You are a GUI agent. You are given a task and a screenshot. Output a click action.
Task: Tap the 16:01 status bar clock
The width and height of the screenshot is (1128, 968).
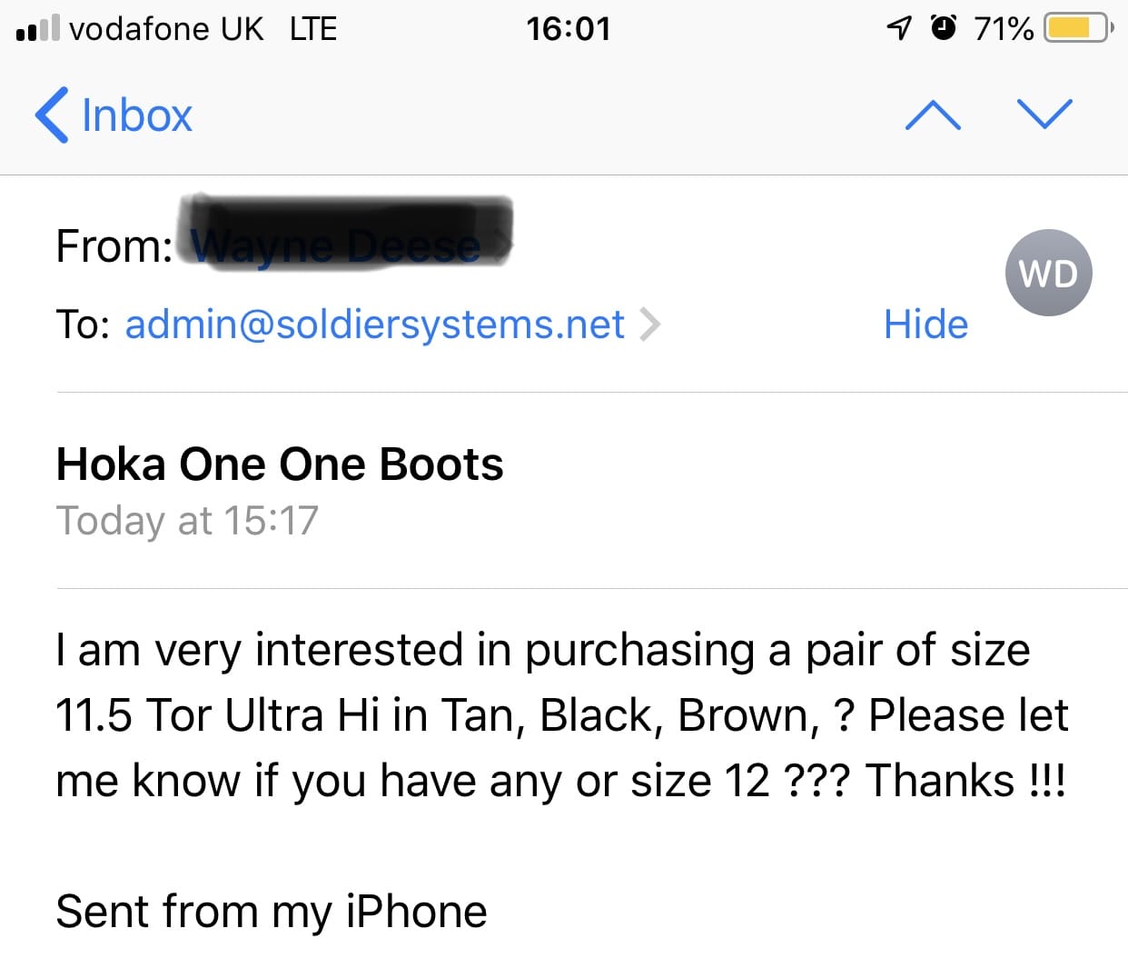coord(569,29)
